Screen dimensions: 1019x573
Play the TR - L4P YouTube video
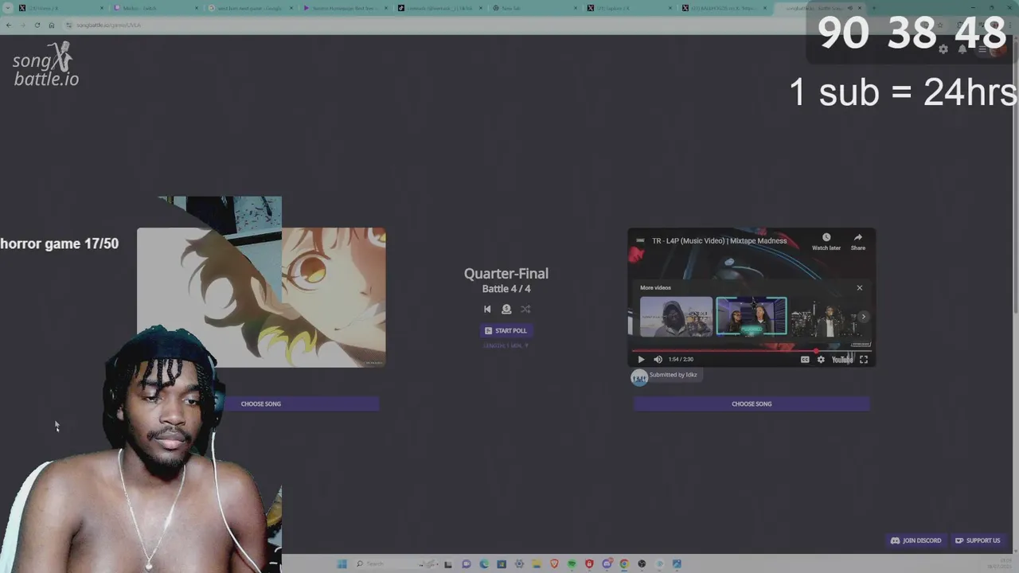click(641, 359)
